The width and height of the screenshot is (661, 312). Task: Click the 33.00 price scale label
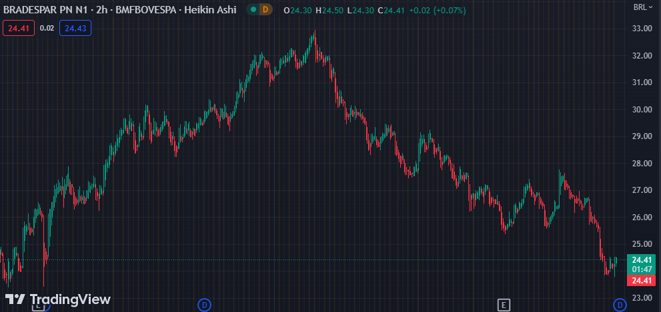point(642,29)
